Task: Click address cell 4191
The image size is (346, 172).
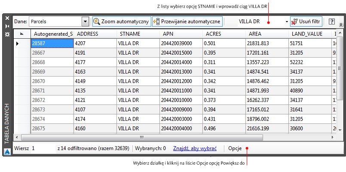Action: pyautogui.click(x=95, y=53)
